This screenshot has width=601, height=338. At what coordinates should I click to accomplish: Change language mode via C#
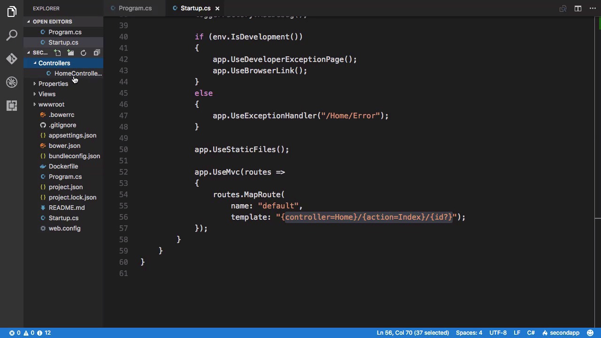point(531,333)
